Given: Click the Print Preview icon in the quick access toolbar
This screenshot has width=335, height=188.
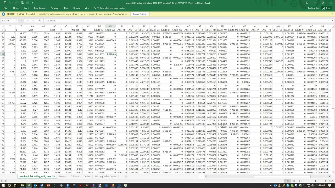Looking at the screenshot, I should (23, 3).
